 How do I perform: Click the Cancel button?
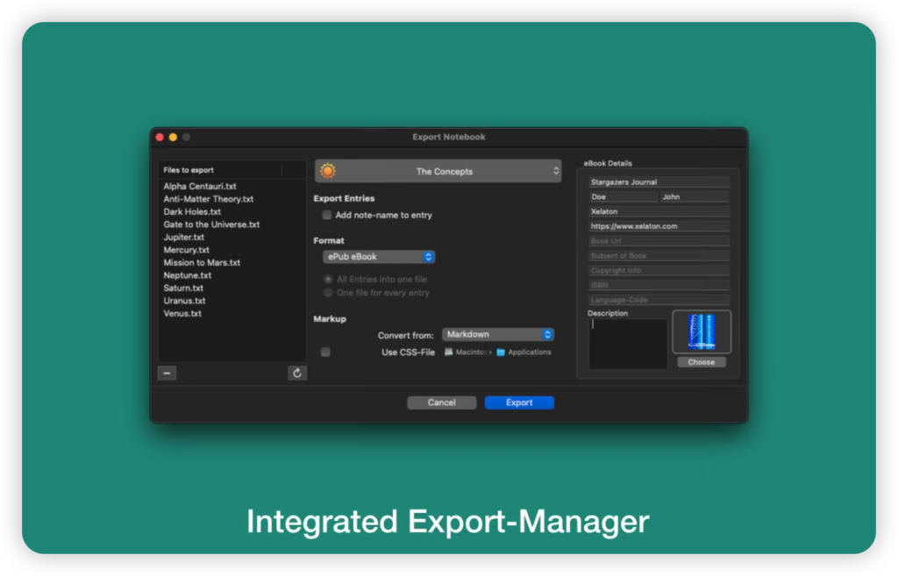441,402
